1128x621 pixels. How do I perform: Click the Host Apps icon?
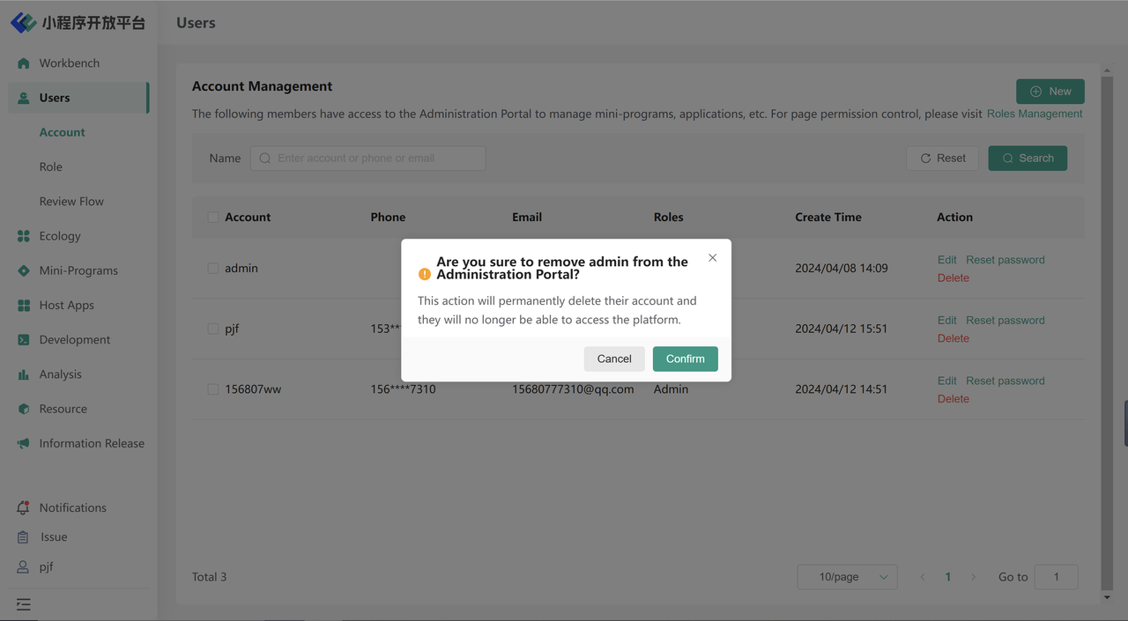[24, 305]
